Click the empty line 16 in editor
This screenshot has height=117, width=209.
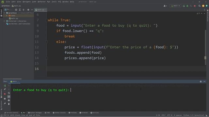coord(126,69)
